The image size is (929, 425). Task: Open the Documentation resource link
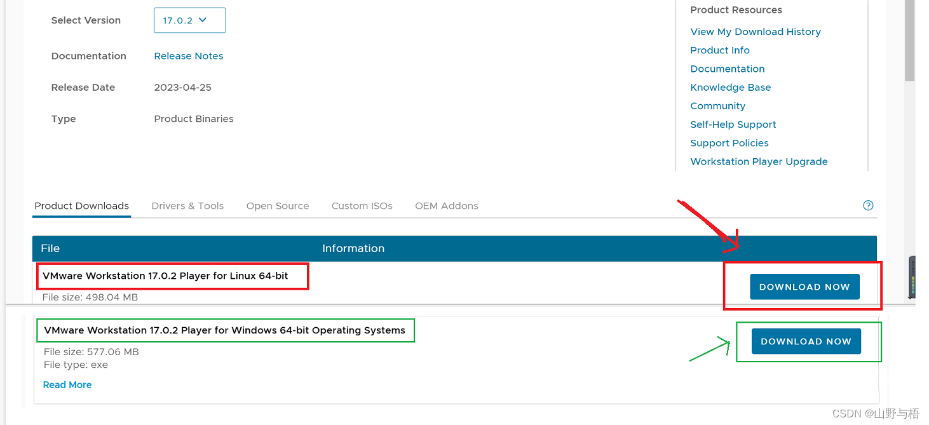[x=728, y=69]
